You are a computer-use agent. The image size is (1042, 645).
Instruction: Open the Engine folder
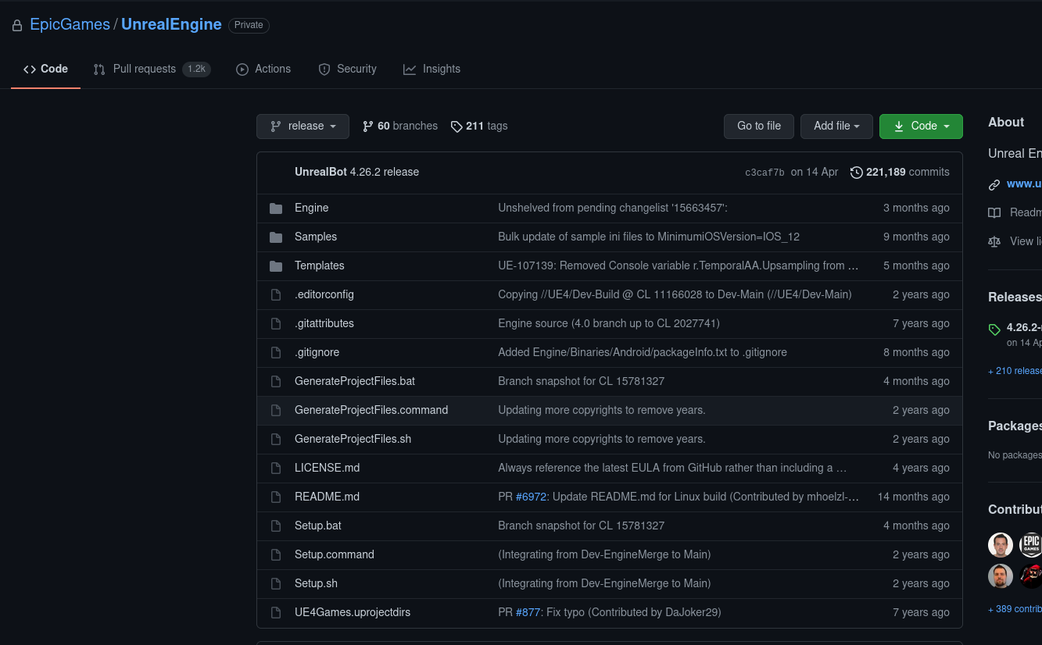pyautogui.click(x=311, y=208)
